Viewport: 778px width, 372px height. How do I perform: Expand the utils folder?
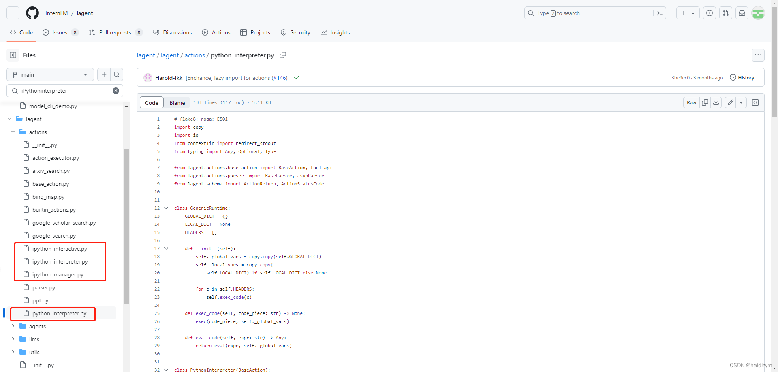(13, 352)
